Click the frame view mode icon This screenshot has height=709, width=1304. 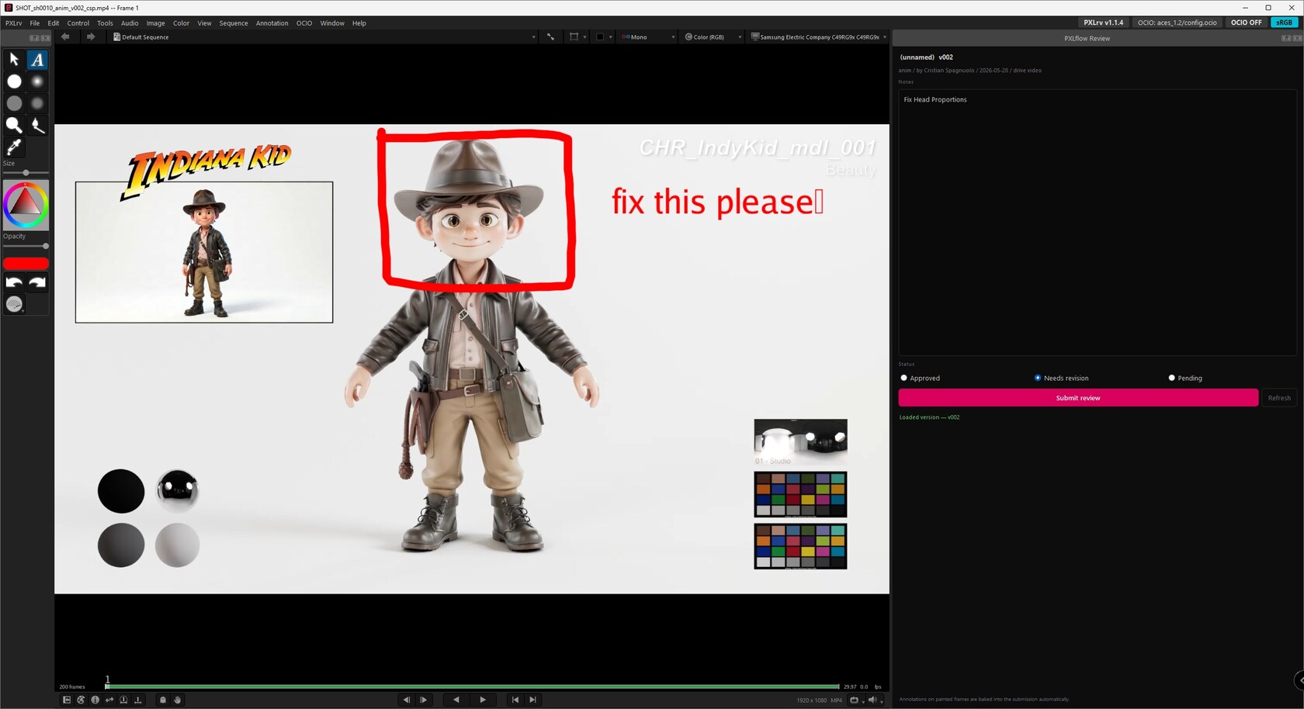tap(574, 36)
